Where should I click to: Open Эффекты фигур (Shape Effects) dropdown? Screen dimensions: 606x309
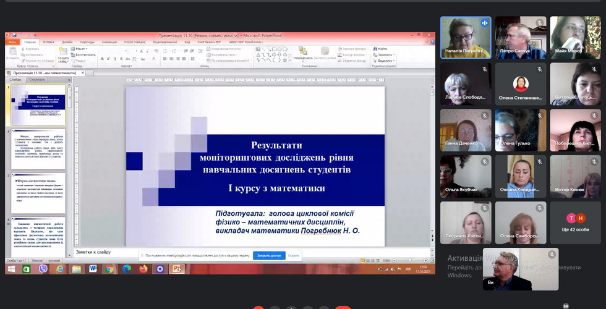coord(351,61)
